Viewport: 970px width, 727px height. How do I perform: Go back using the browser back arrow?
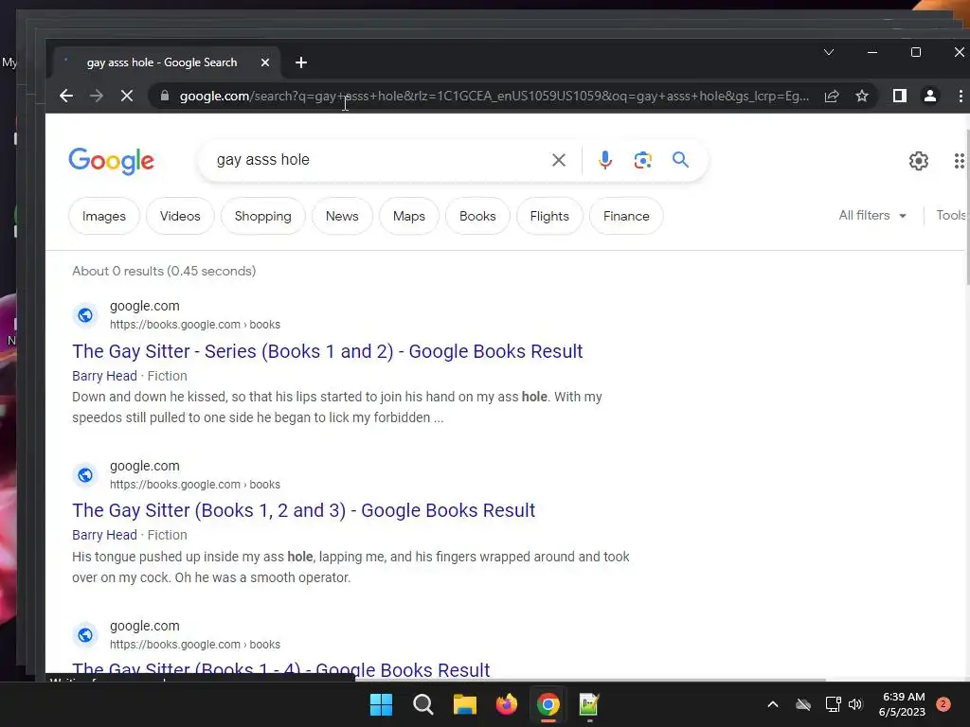(66, 96)
